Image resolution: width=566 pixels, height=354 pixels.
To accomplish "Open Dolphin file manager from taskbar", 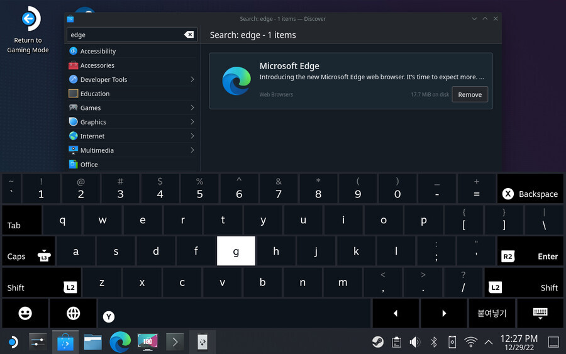I will coord(93,341).
